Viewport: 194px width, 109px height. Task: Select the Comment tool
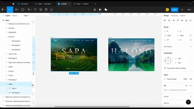pyautogui.click(x=51, y=10)
